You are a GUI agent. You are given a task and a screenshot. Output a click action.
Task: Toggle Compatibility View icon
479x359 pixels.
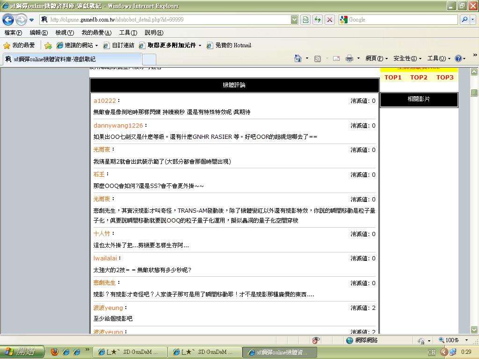(305, 20)
